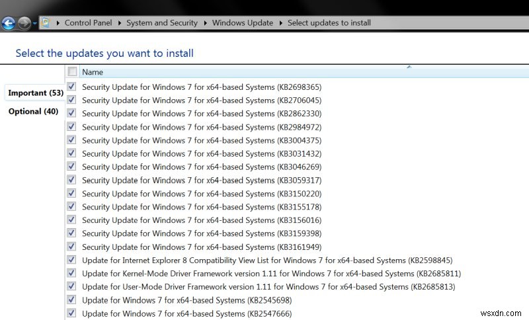Select Security Update row (KB2862330)

click(x=202, y=114)
